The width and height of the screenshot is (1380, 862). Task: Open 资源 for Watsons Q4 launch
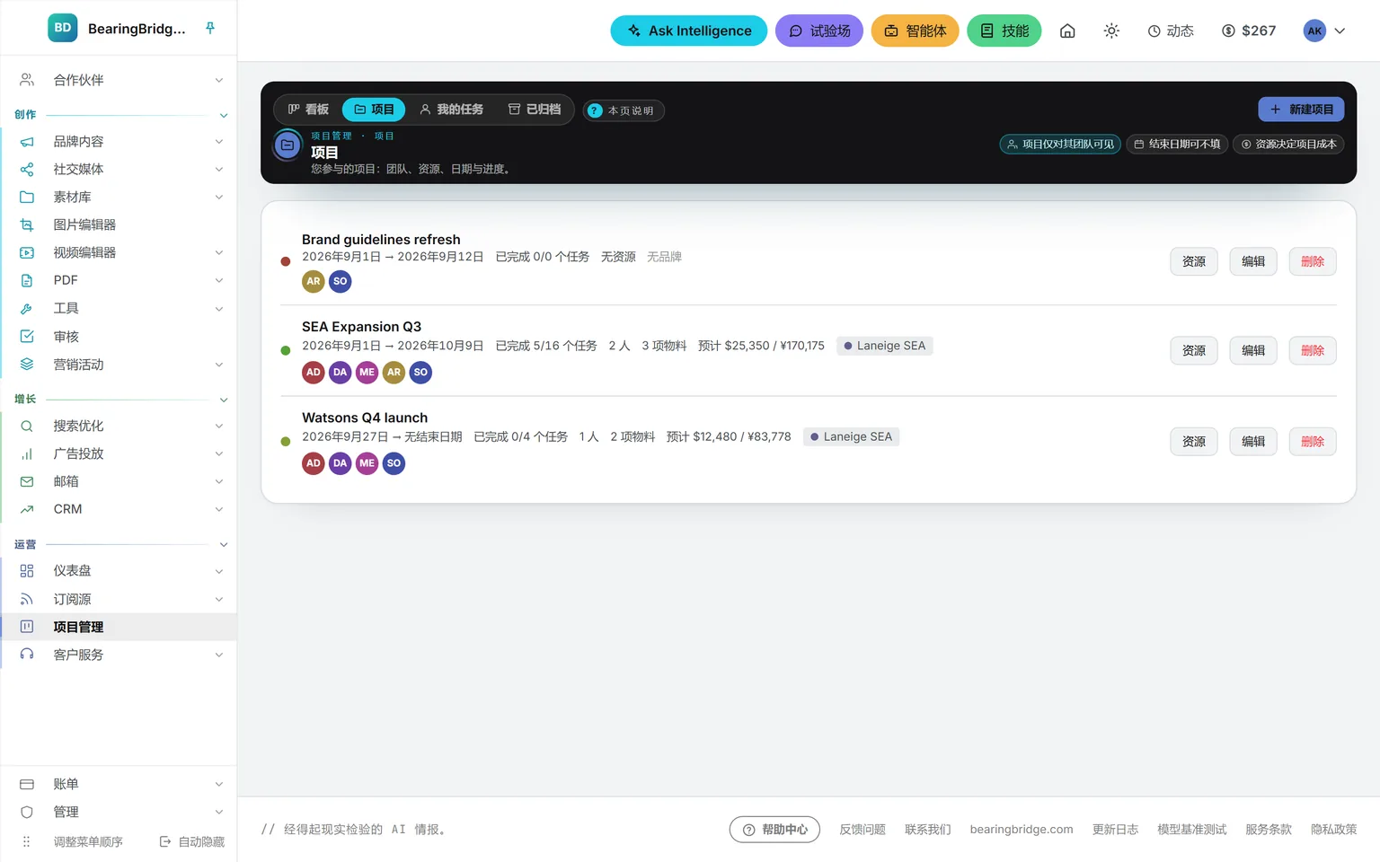(x=1194, y=442)
